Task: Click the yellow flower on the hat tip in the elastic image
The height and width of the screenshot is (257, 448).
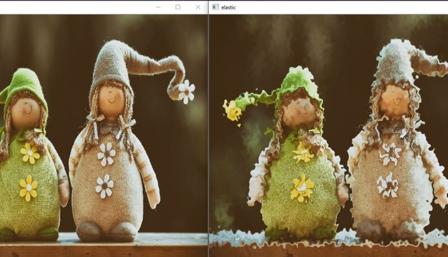Action: (x=232, y=110)
